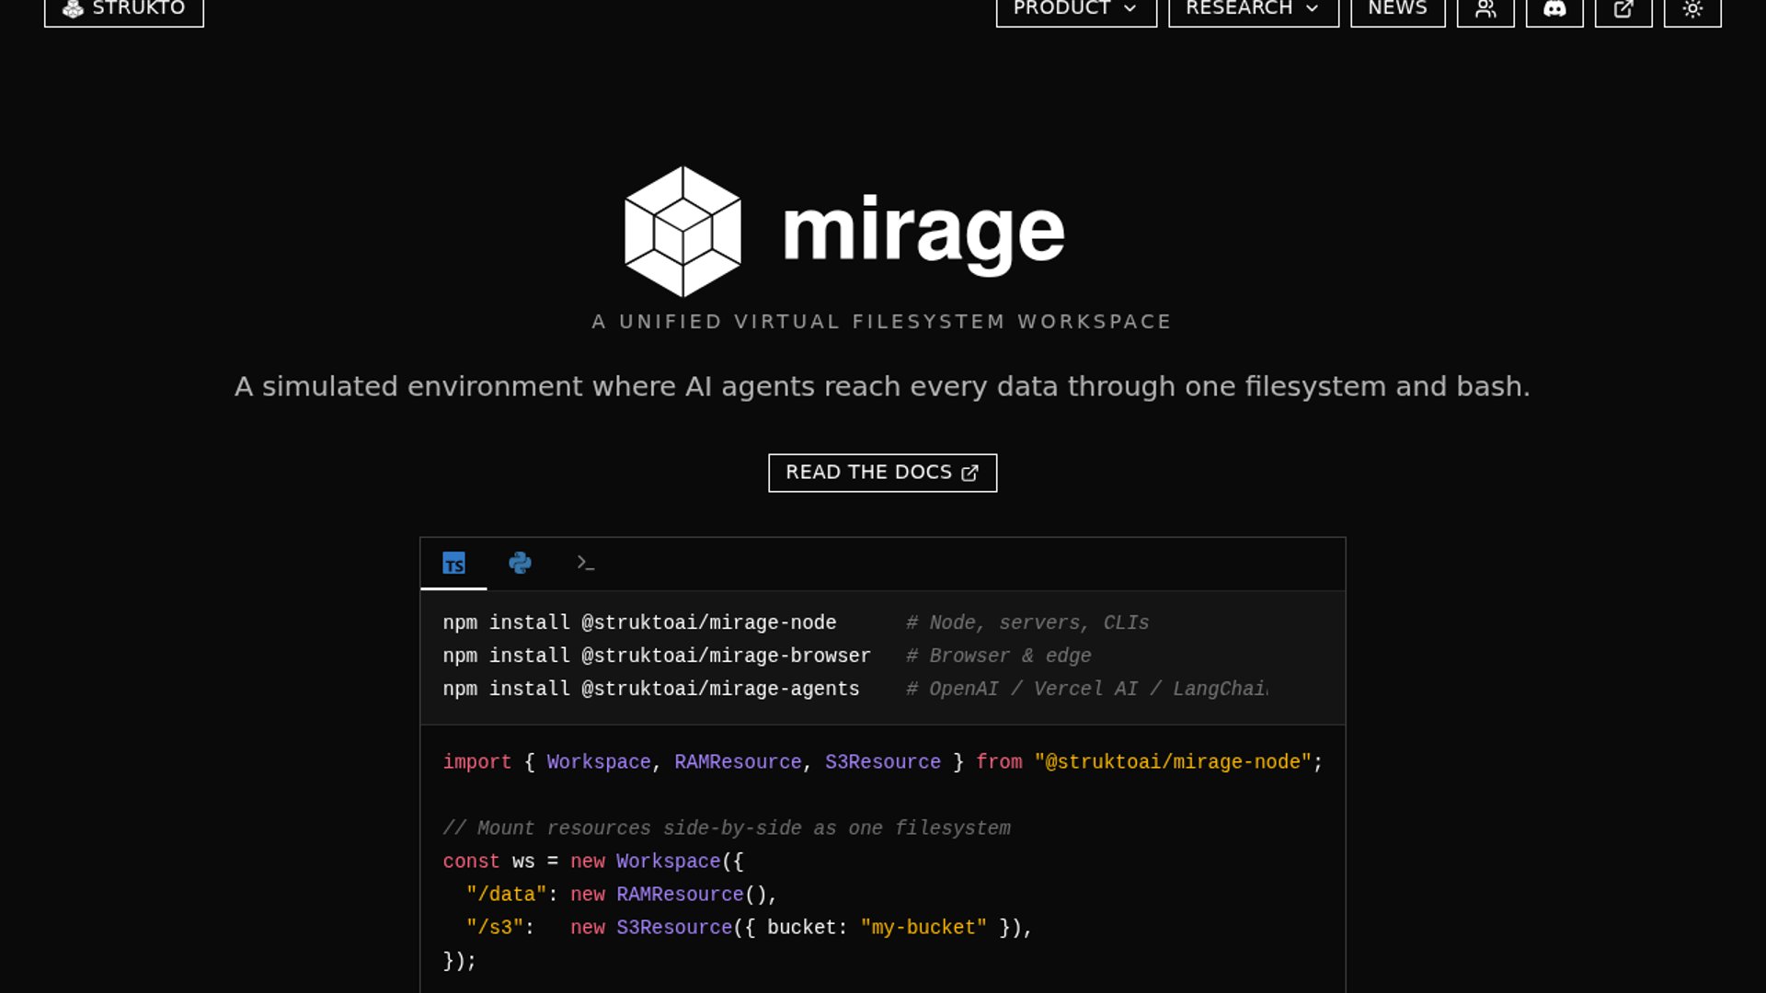This screenshot has height=993, width=1766.
Task: Click the const ws = new Workspace line
Action: coord(593,862)
